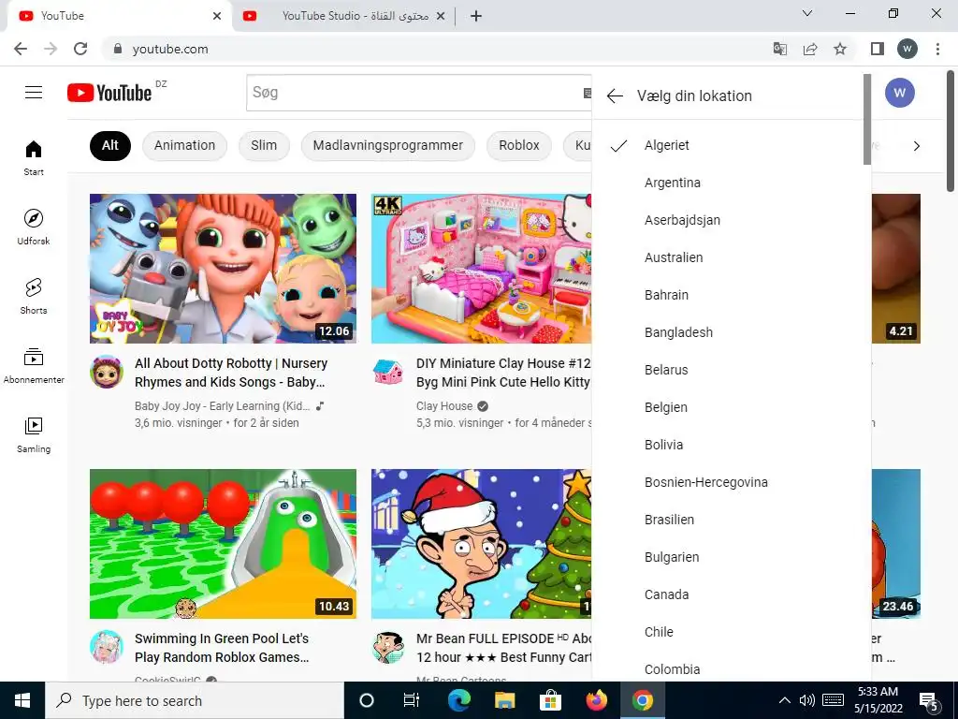Click the on-screen keyboard icon in search
Viewport: 958px width, 719px height.
[x=588, y=93]
